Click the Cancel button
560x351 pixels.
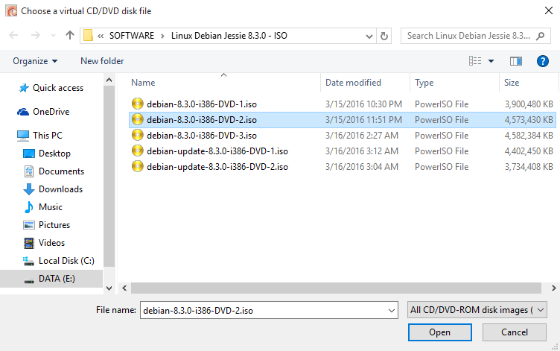click(515, 332)
